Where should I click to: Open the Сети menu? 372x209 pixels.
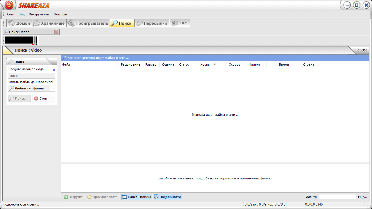[11, 14]
